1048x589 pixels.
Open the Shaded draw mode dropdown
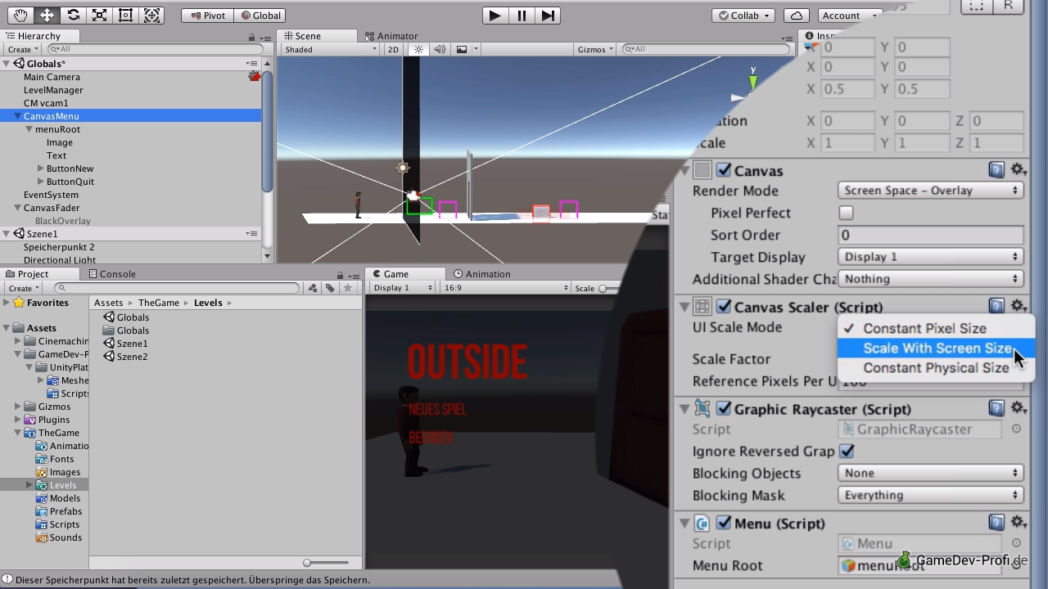click(330, 49)
